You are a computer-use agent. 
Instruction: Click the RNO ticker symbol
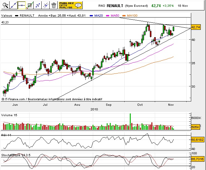tap(102, 6)
